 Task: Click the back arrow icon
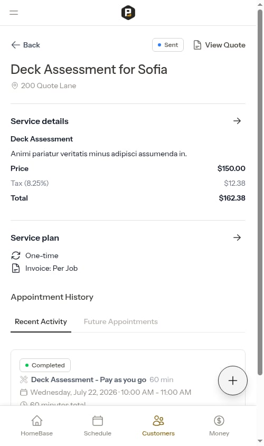pos(15,45)
